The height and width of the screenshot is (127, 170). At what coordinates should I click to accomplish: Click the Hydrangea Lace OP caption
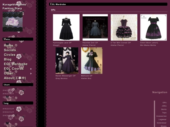[62, 43]
